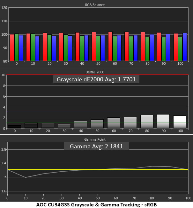Viewport: 193px width, 208px height.
Task: Click the DeltaE bar at 80
Action: coord(147,122)
